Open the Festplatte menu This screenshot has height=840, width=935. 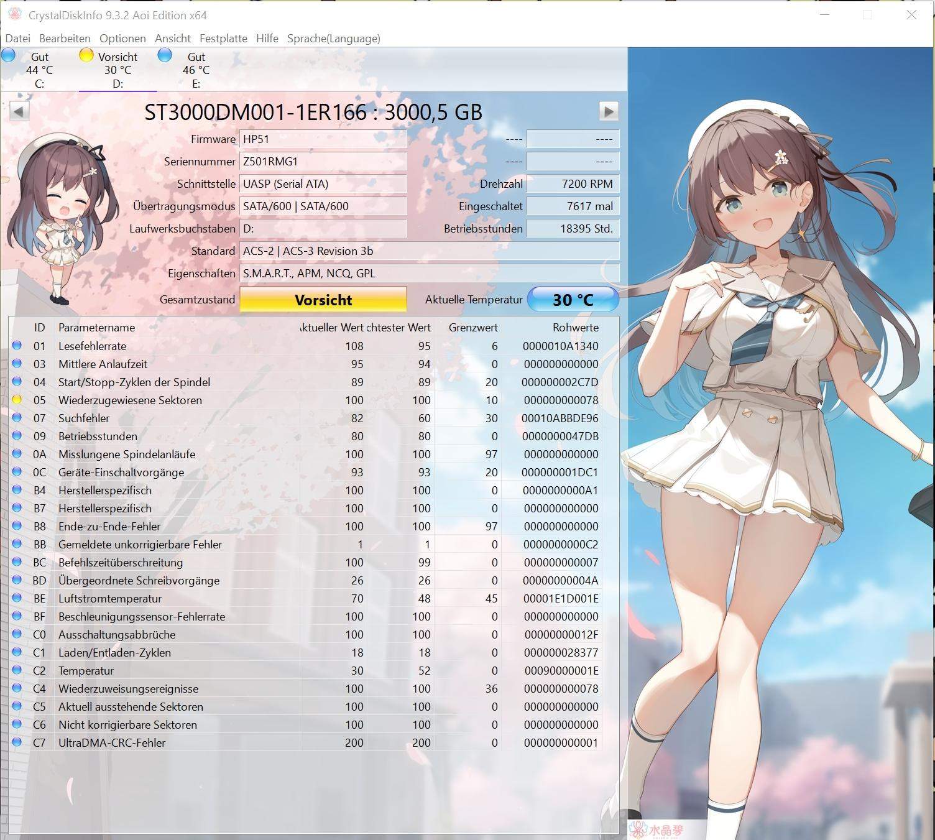click(x=223, y=38)
